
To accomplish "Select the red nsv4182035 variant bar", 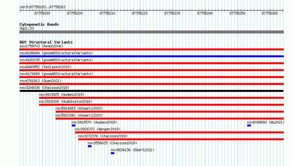I will (151, 63).
